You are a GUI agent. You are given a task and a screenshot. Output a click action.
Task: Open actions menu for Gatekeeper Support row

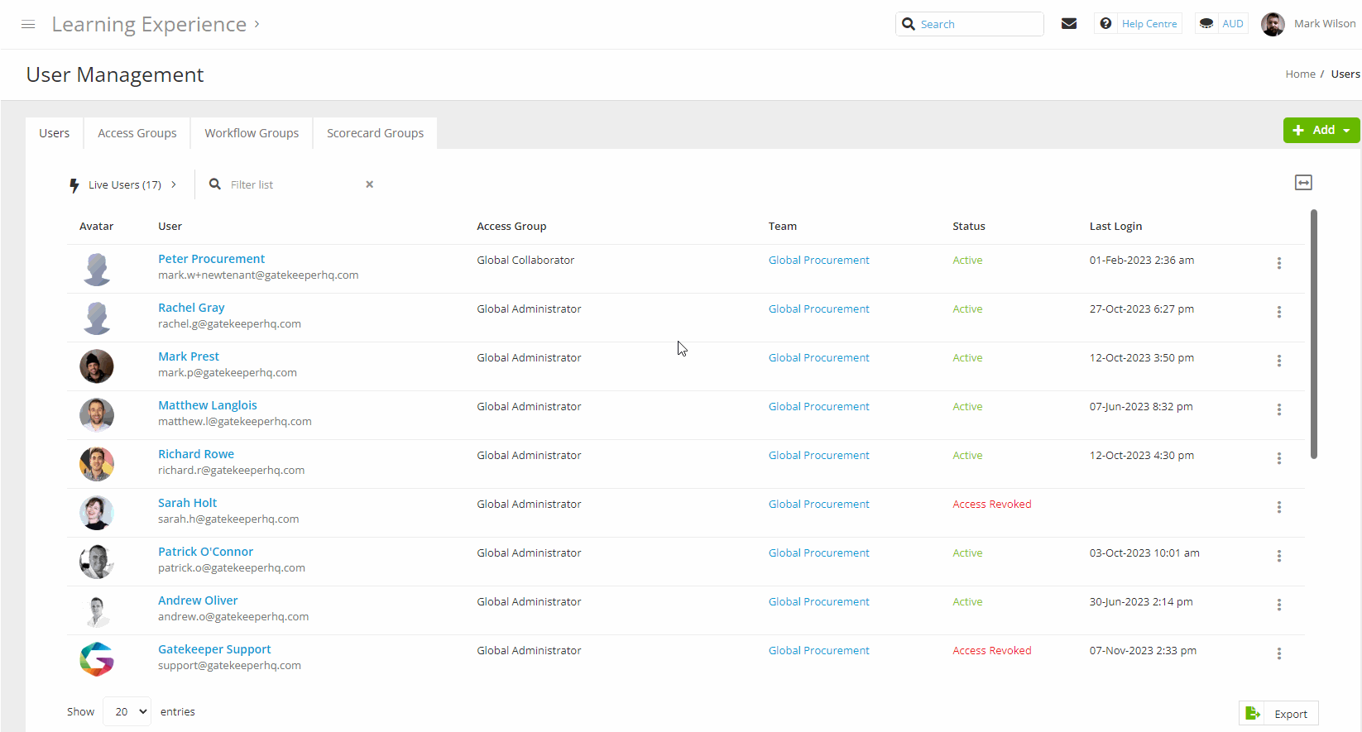tap(1278, 653)
